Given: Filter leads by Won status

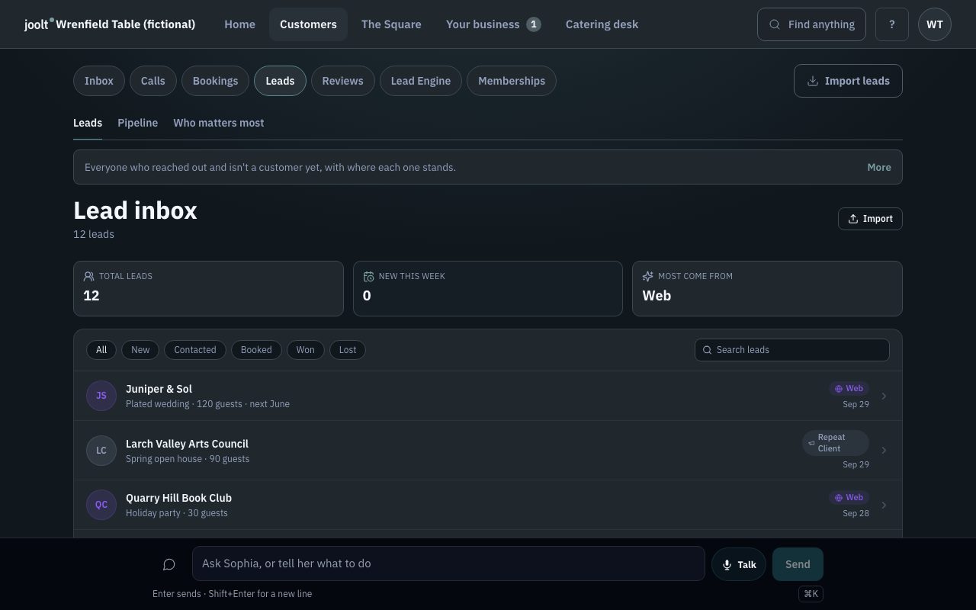Looking at the screenshot, I should [306, 350].
